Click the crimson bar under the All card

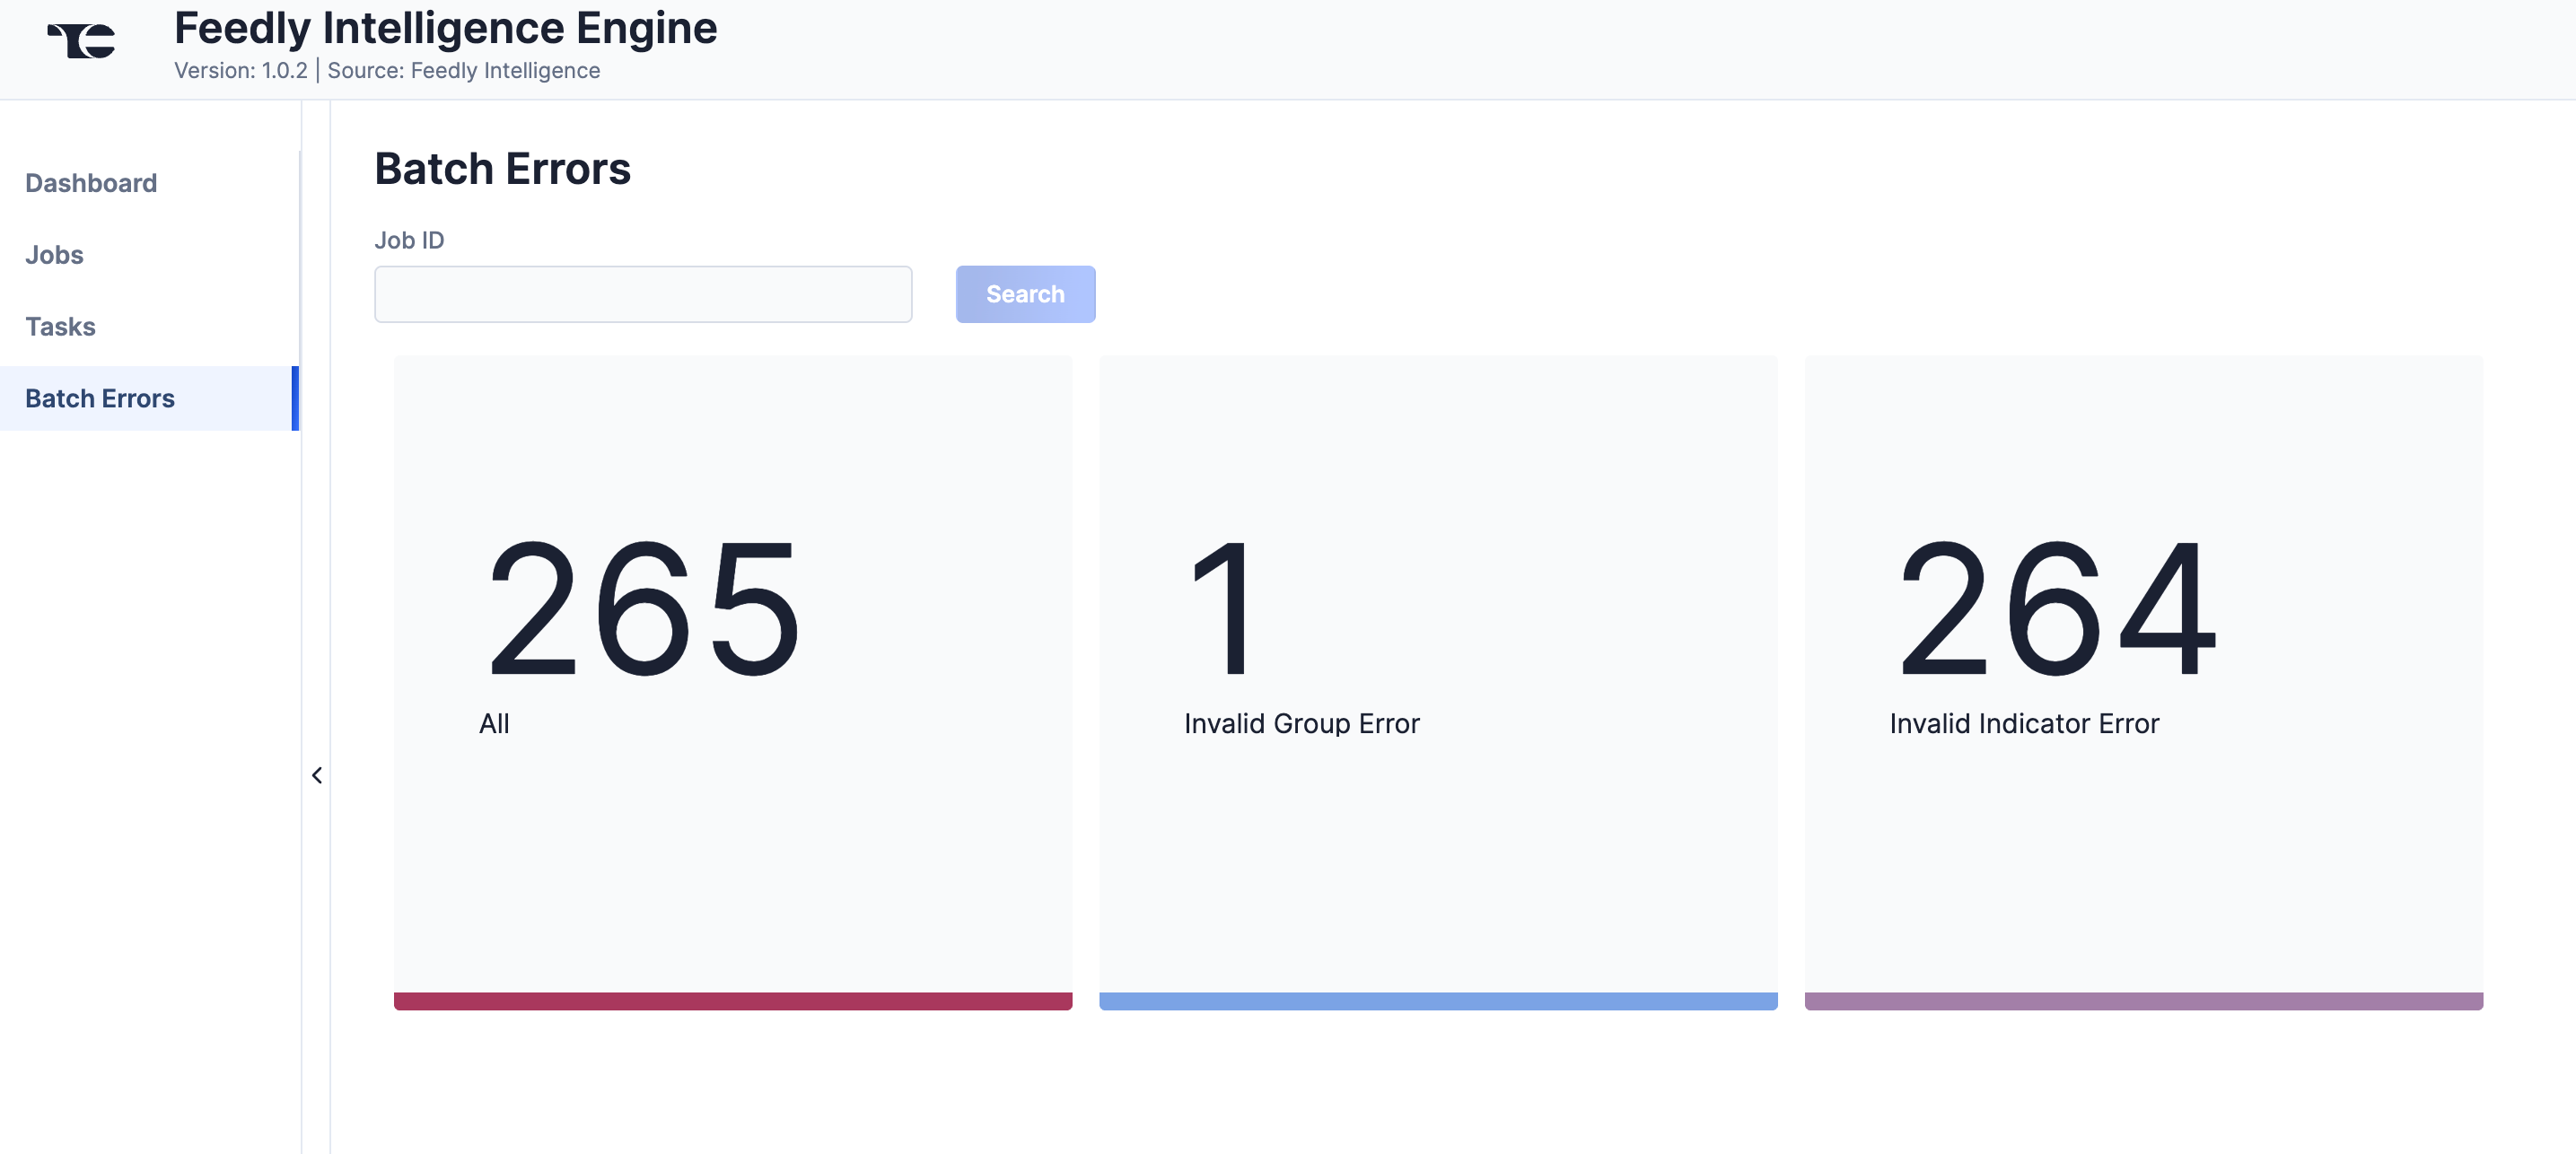click(732, 1000)
